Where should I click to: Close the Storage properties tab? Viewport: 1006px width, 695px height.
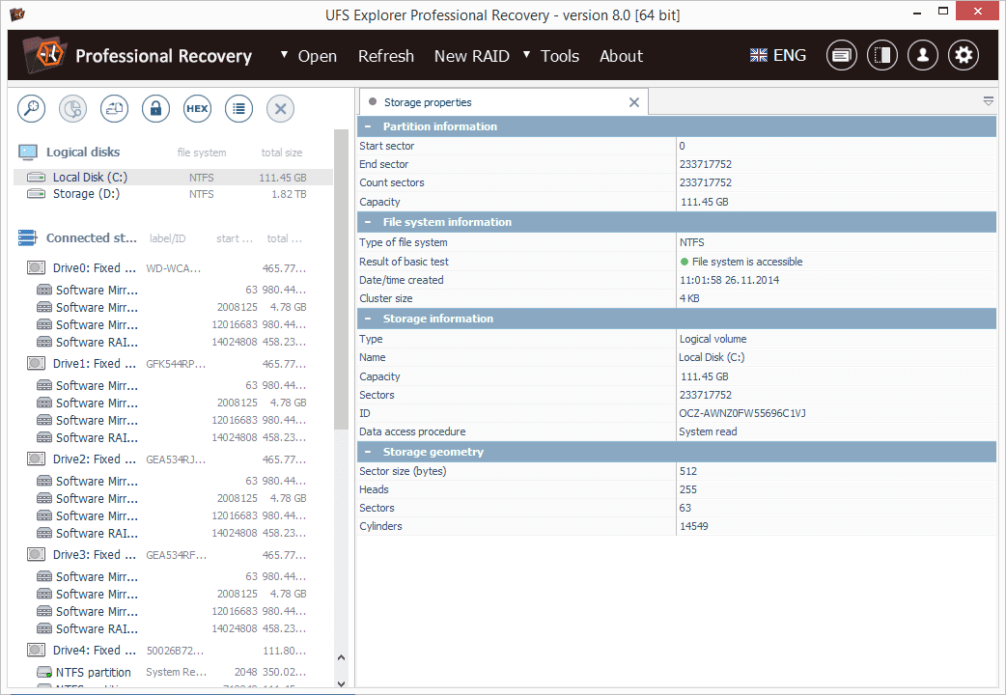(634, 102)
